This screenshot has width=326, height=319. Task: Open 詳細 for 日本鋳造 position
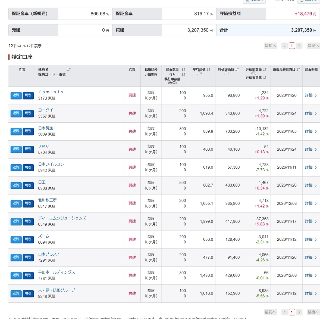pyautogui.click(x=311, y=131)
